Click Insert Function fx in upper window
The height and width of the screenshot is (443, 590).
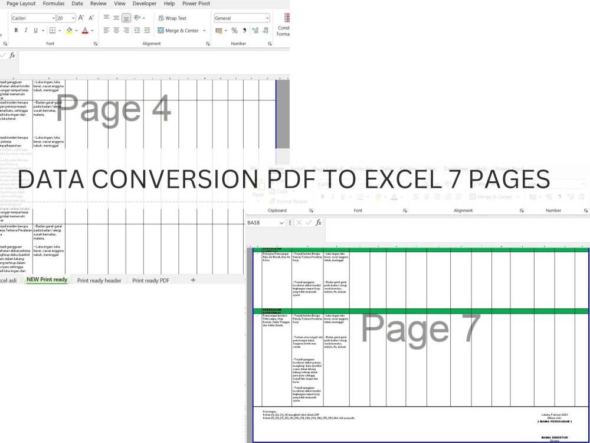12,56
